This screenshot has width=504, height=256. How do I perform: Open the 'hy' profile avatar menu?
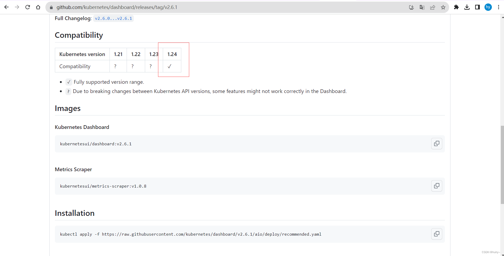point(488,7)
